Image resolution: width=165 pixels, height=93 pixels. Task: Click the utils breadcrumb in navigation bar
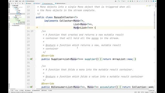pos(23,1)
